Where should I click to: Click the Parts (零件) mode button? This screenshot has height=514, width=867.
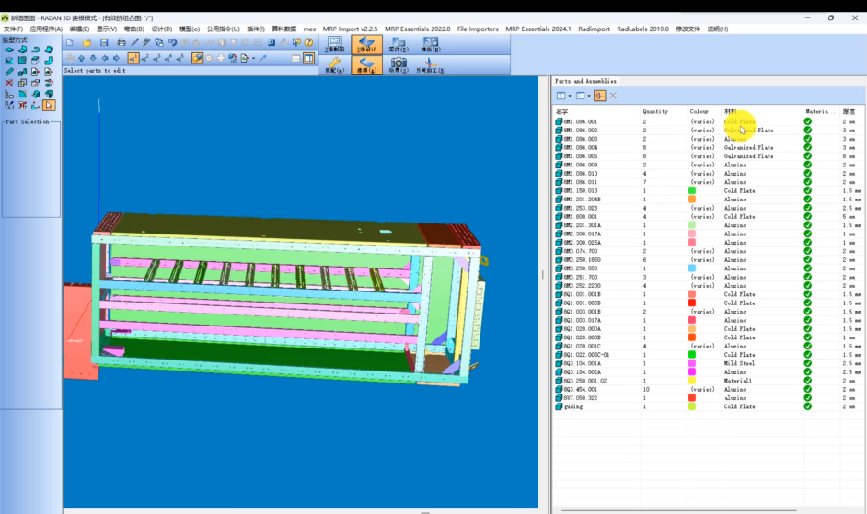[399, 45]
